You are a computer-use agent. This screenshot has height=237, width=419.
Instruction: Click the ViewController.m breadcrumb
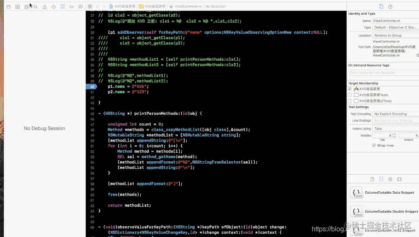click(x=186, y=6)
